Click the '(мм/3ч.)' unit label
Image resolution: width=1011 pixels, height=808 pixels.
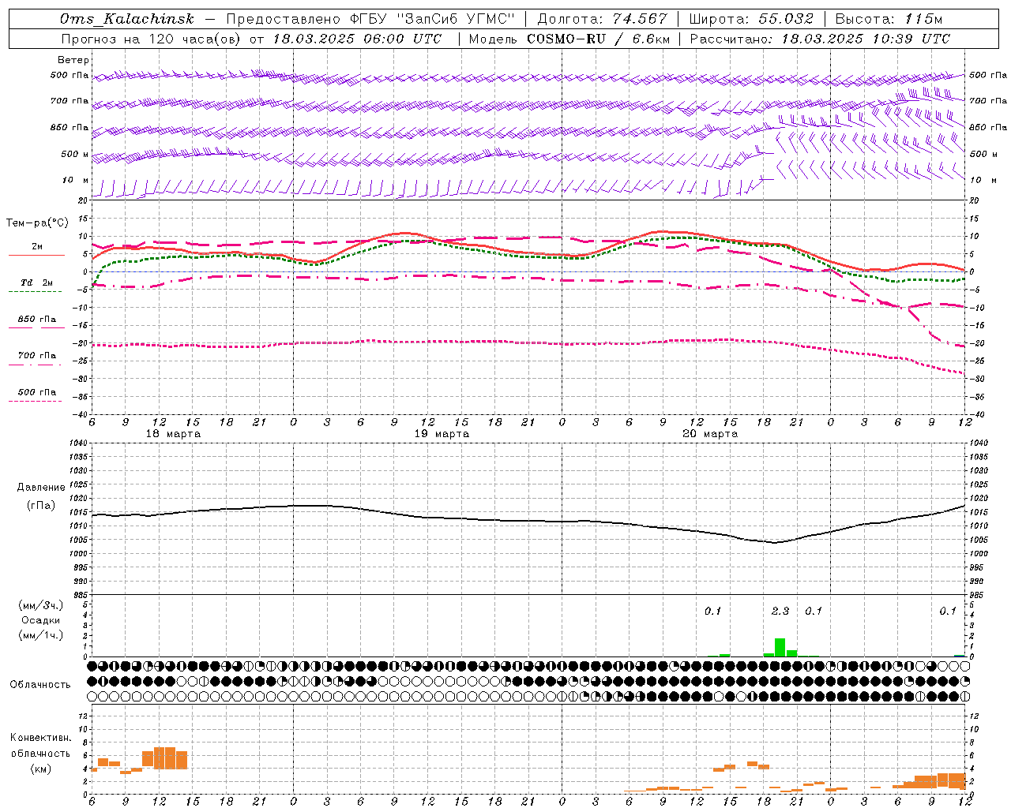pos(41,605)
